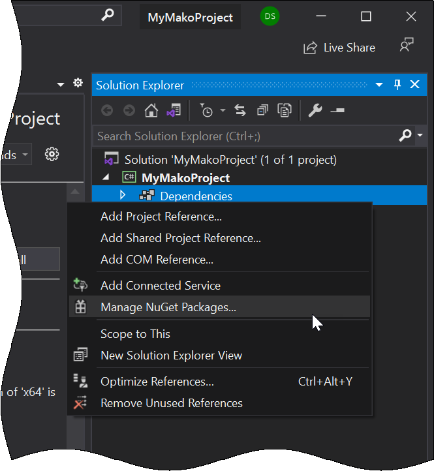This screenshot has width=434, height=471.
Task: Click the Show All Files icon
Action: point(285,111)
